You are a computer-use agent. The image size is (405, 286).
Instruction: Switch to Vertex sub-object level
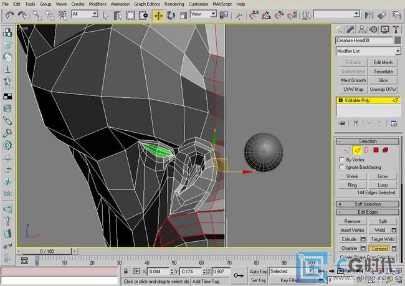tap(348, 150)
